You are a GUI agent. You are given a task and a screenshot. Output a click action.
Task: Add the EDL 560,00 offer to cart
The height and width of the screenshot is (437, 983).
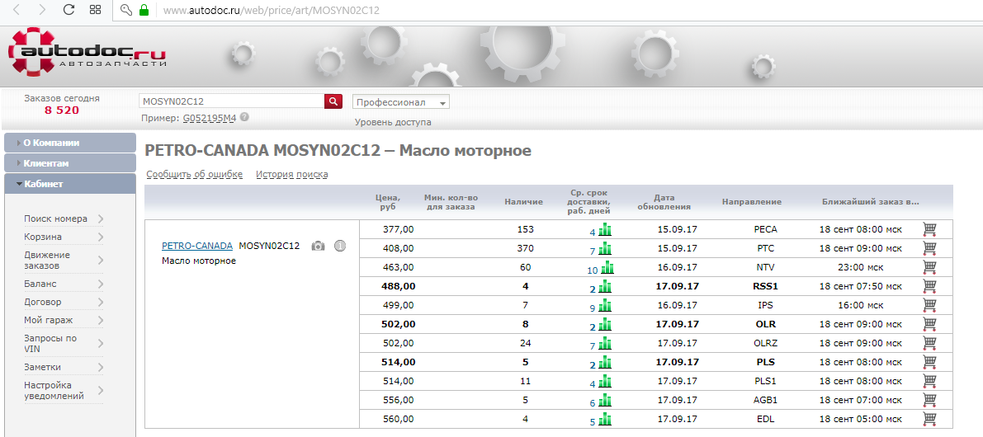(929, 418)
